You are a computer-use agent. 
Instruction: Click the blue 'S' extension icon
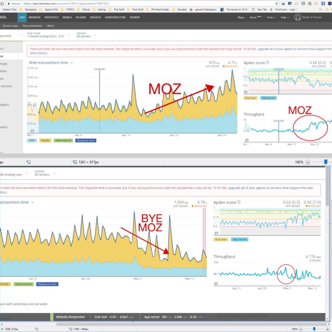pos(290,4)
